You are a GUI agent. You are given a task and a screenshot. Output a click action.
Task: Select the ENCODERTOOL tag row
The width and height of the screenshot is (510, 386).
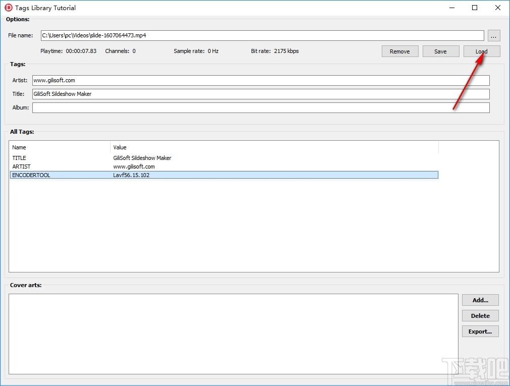click(224, 175)
